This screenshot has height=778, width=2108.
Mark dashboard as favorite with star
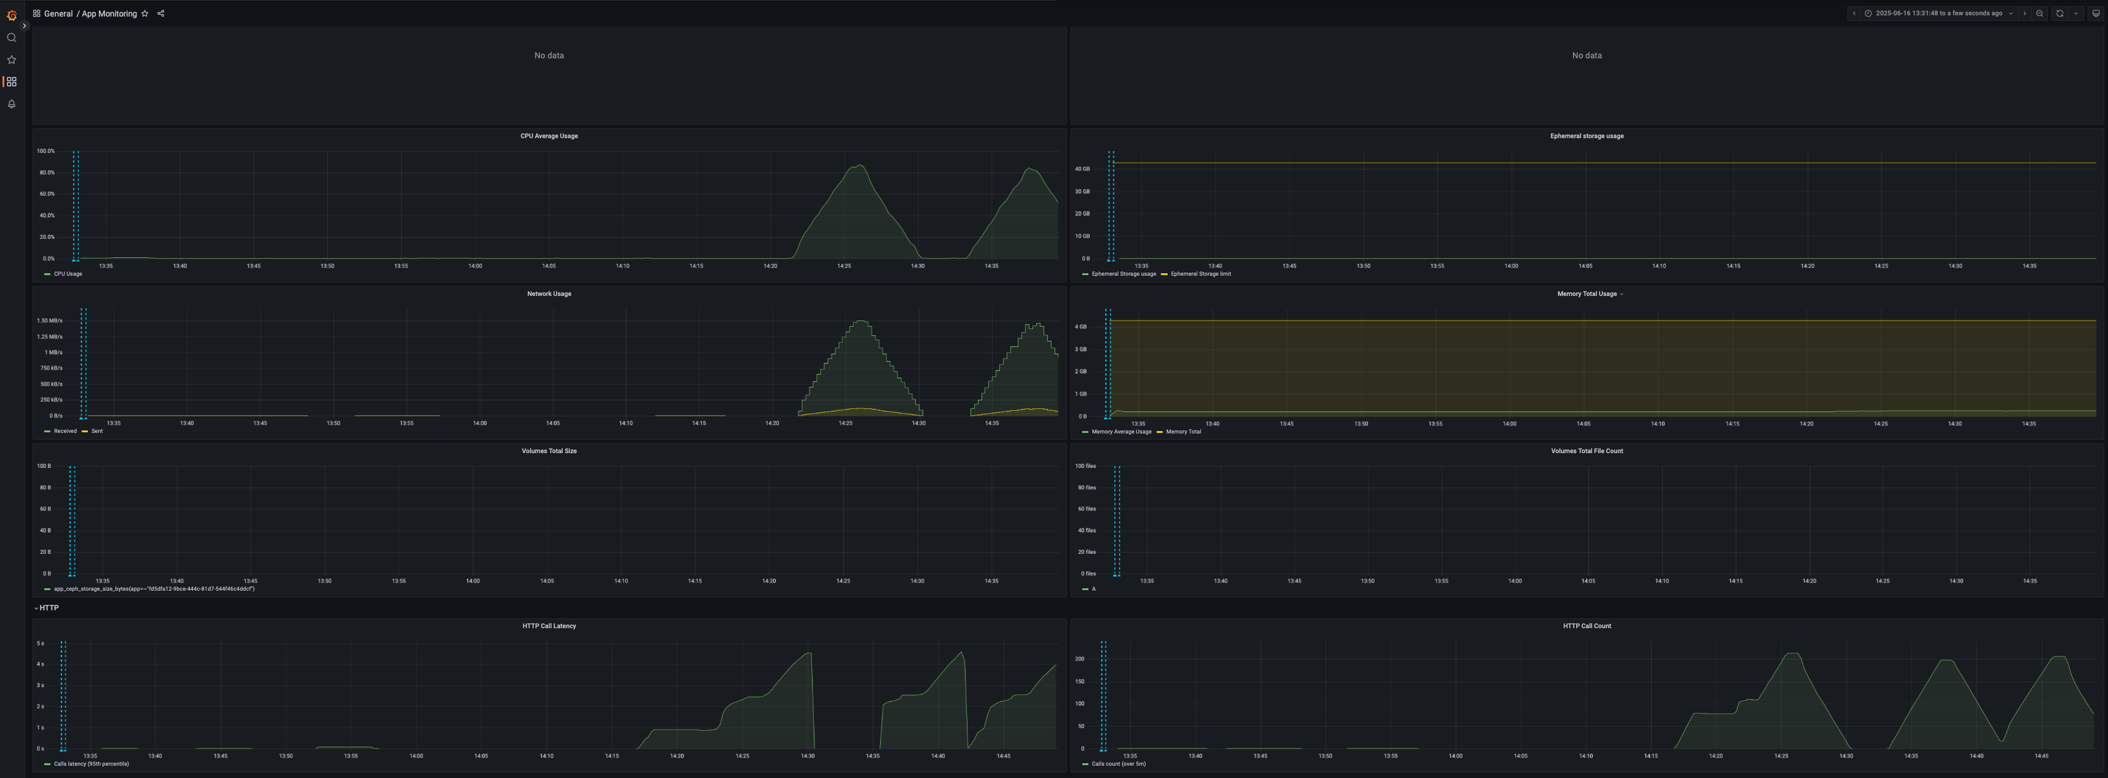[145, 14]
